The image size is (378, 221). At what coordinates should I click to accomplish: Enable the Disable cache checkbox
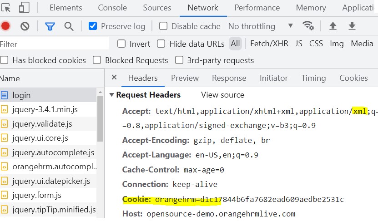(163, 26)
